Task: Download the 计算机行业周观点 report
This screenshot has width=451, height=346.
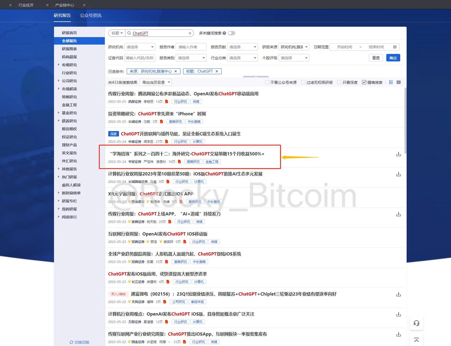Action: (398, 314)
